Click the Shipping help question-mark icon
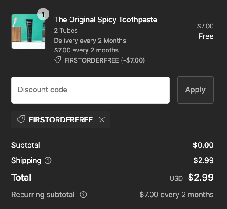This screenshot has width=227, height=209. (48, 160)
